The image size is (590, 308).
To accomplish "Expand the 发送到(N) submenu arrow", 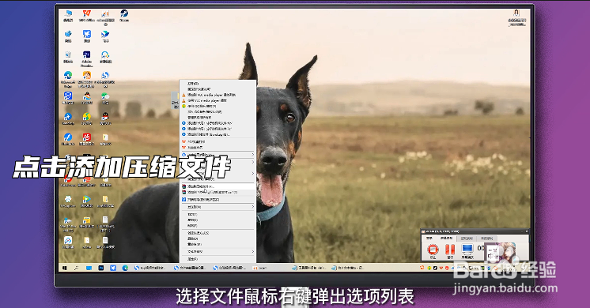I will tap(253, 207).
